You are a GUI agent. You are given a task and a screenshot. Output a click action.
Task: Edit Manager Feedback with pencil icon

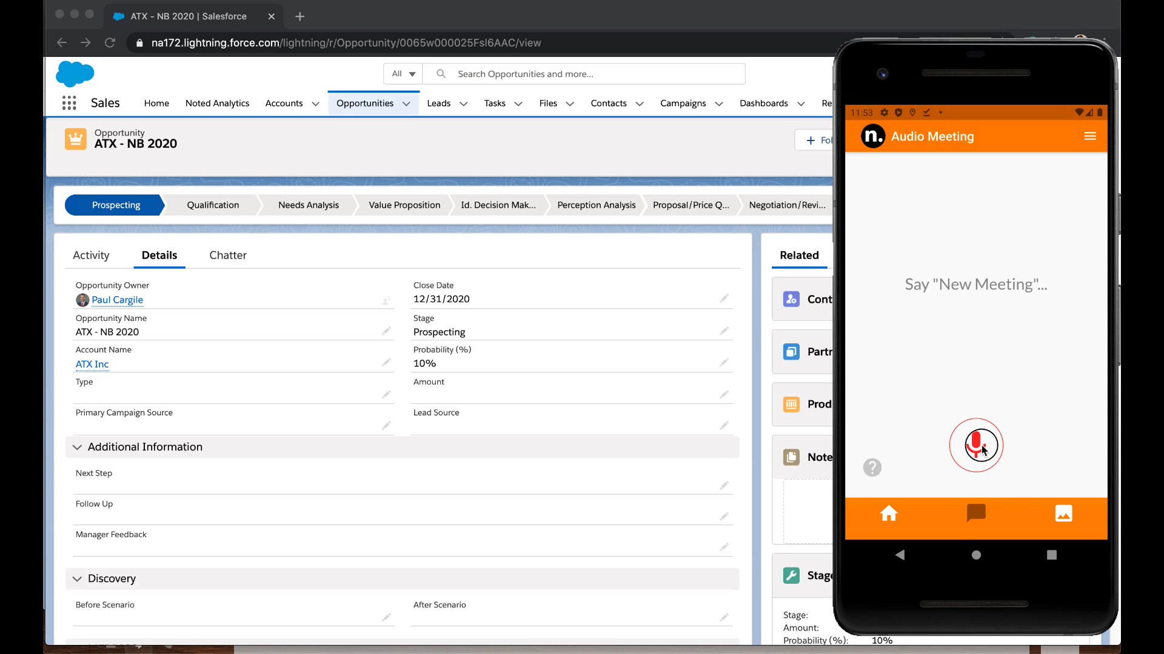[724, 547]
